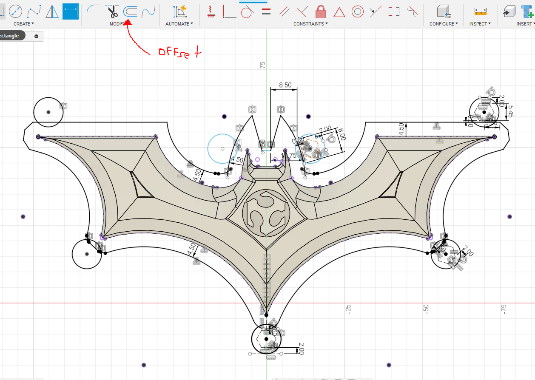
Task: Select the Fillet tool
Action: click(x=94, y=11)
